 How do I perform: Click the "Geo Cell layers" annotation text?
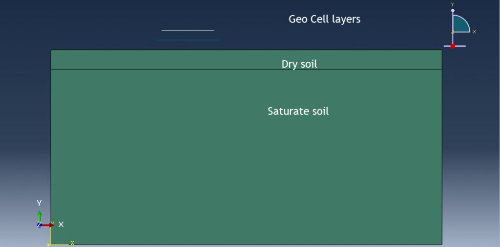[x=325, y=19]
